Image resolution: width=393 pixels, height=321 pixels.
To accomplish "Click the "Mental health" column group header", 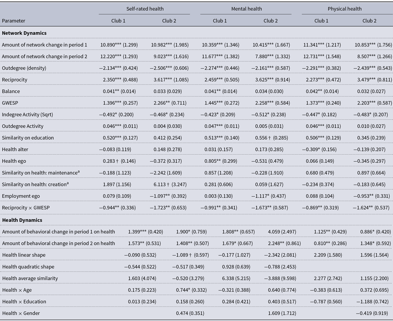I will [246, 9].
